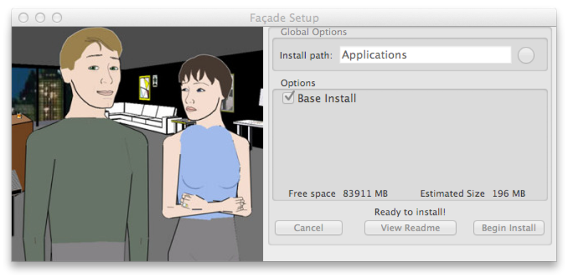Click the 'Façade Setup' window title
This screenshot has width=568, height=278.
point(285,18)
